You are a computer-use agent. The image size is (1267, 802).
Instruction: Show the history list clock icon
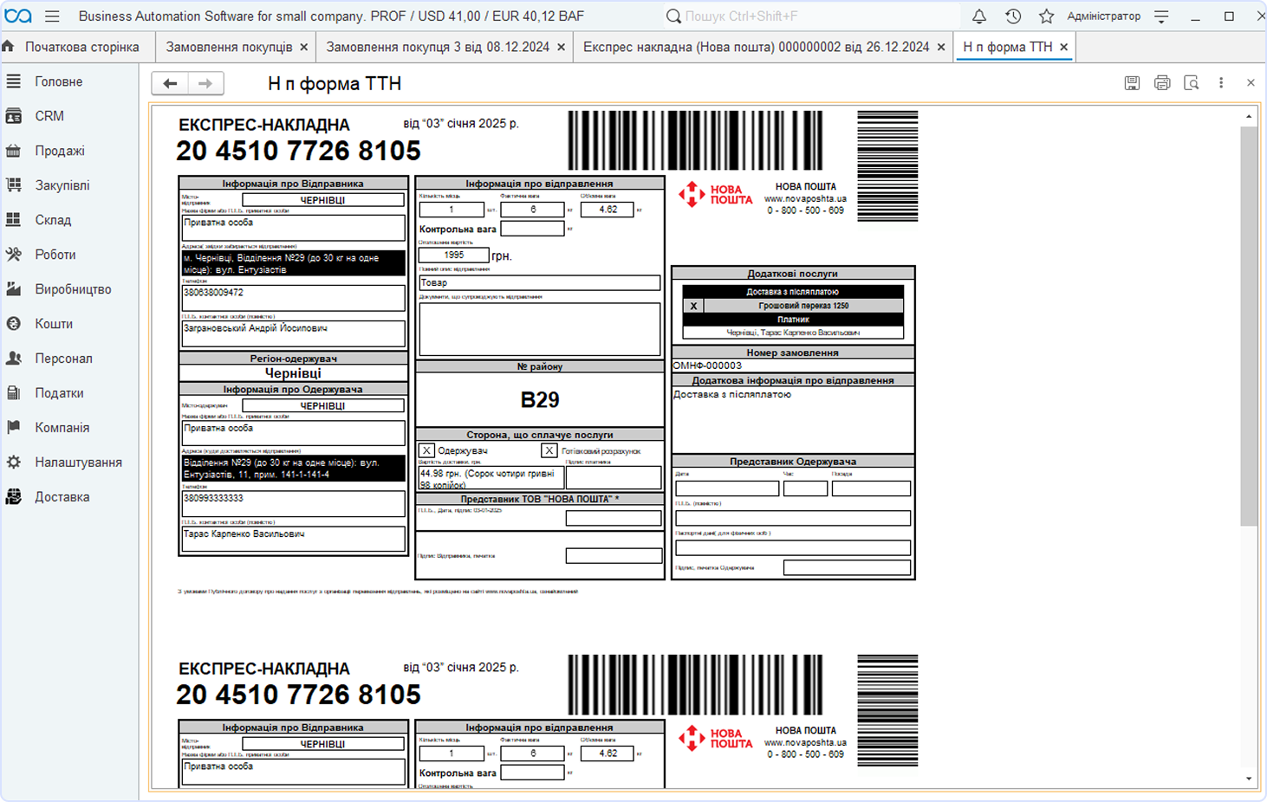click(x=1013, y=16)
